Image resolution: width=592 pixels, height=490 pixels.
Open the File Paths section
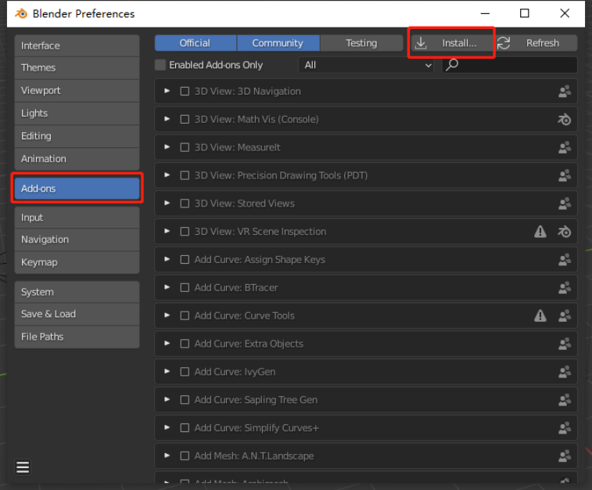click(x=77, y=337)
